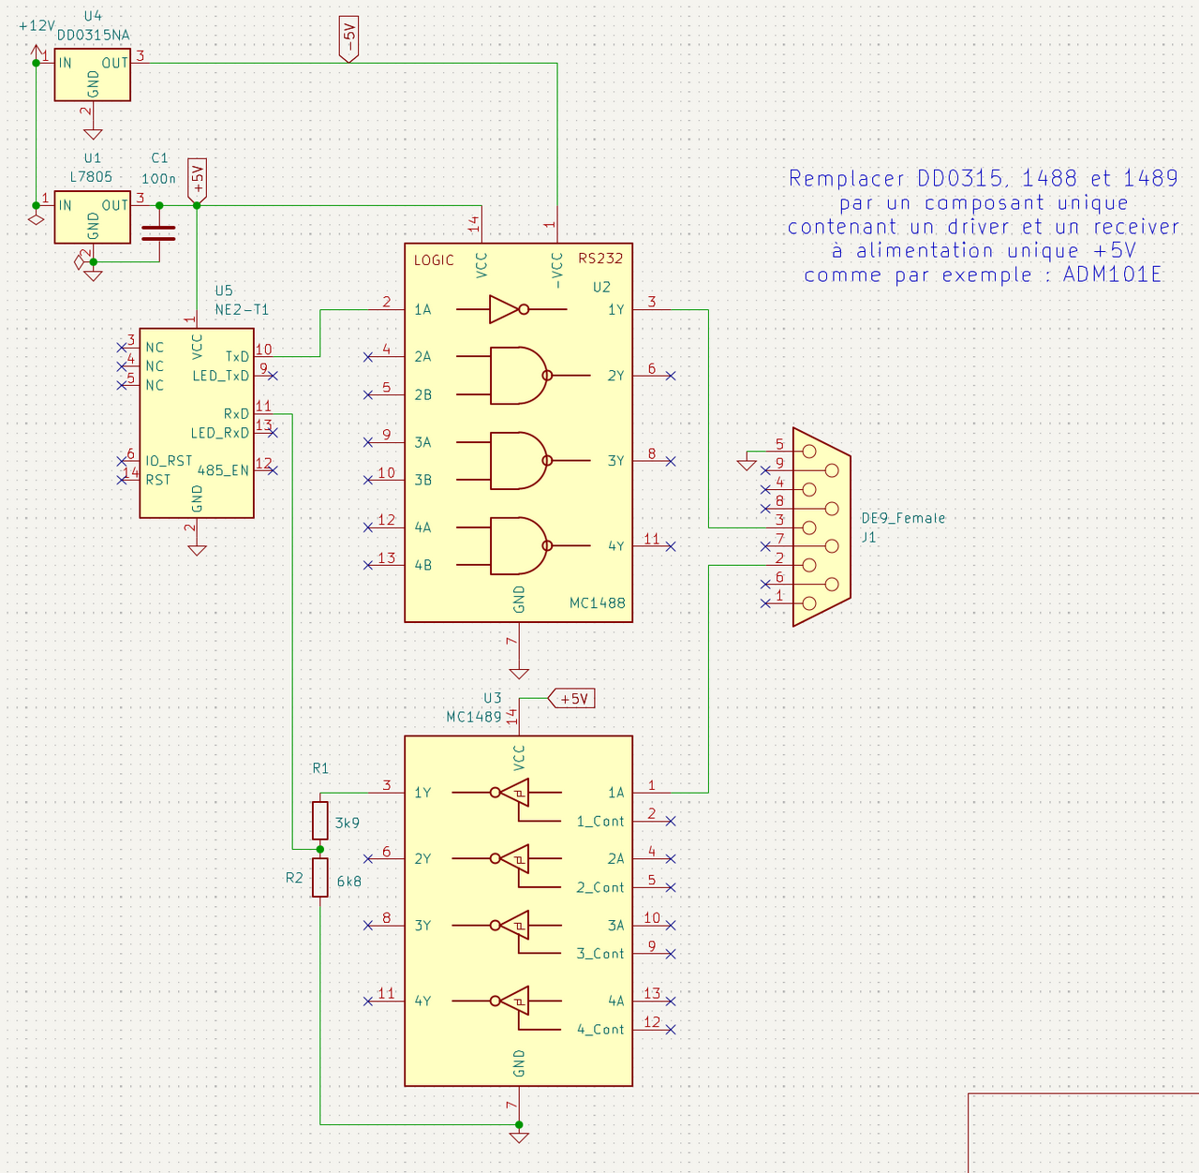Click the NE2-T1 value label
The width and height of the screenshot is (1199, 1173).
click(x=242, y=309)
